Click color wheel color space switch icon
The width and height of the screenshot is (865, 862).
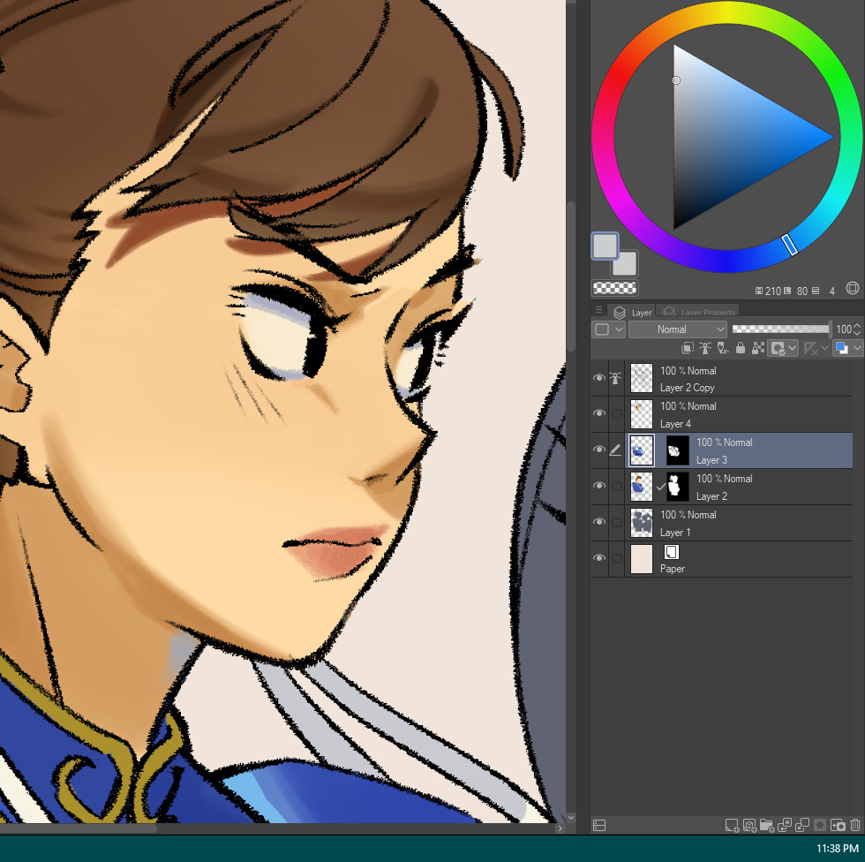(853, 288)
